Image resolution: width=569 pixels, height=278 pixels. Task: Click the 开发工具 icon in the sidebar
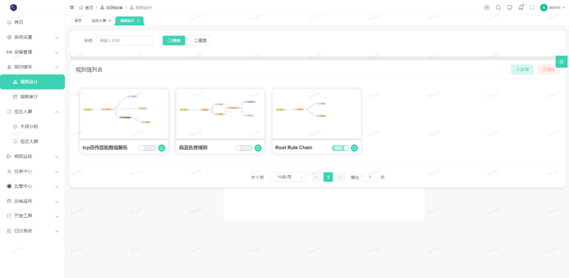click(9, 216)
